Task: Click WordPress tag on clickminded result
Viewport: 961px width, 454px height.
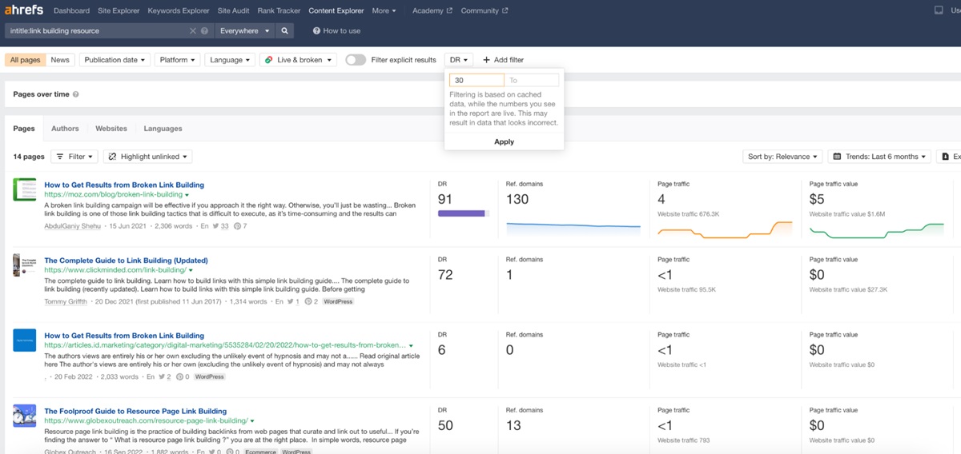Action: tap(338, 301)
